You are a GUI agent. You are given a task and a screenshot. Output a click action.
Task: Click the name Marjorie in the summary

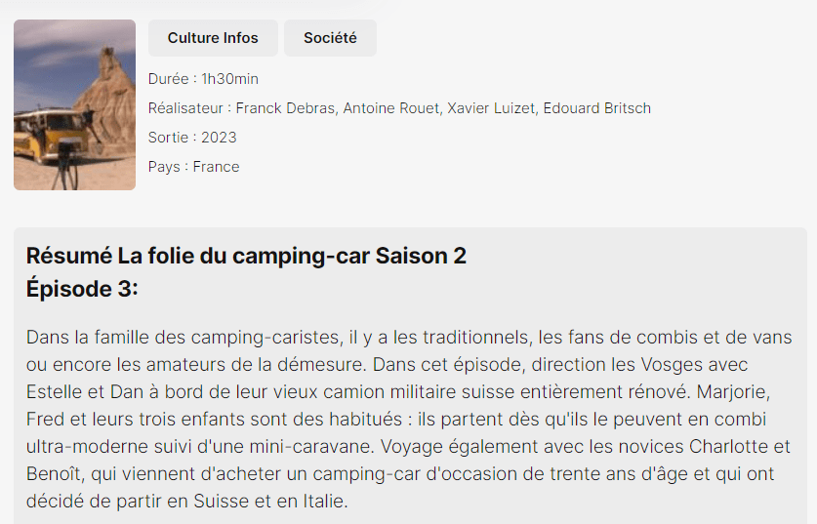758,392
